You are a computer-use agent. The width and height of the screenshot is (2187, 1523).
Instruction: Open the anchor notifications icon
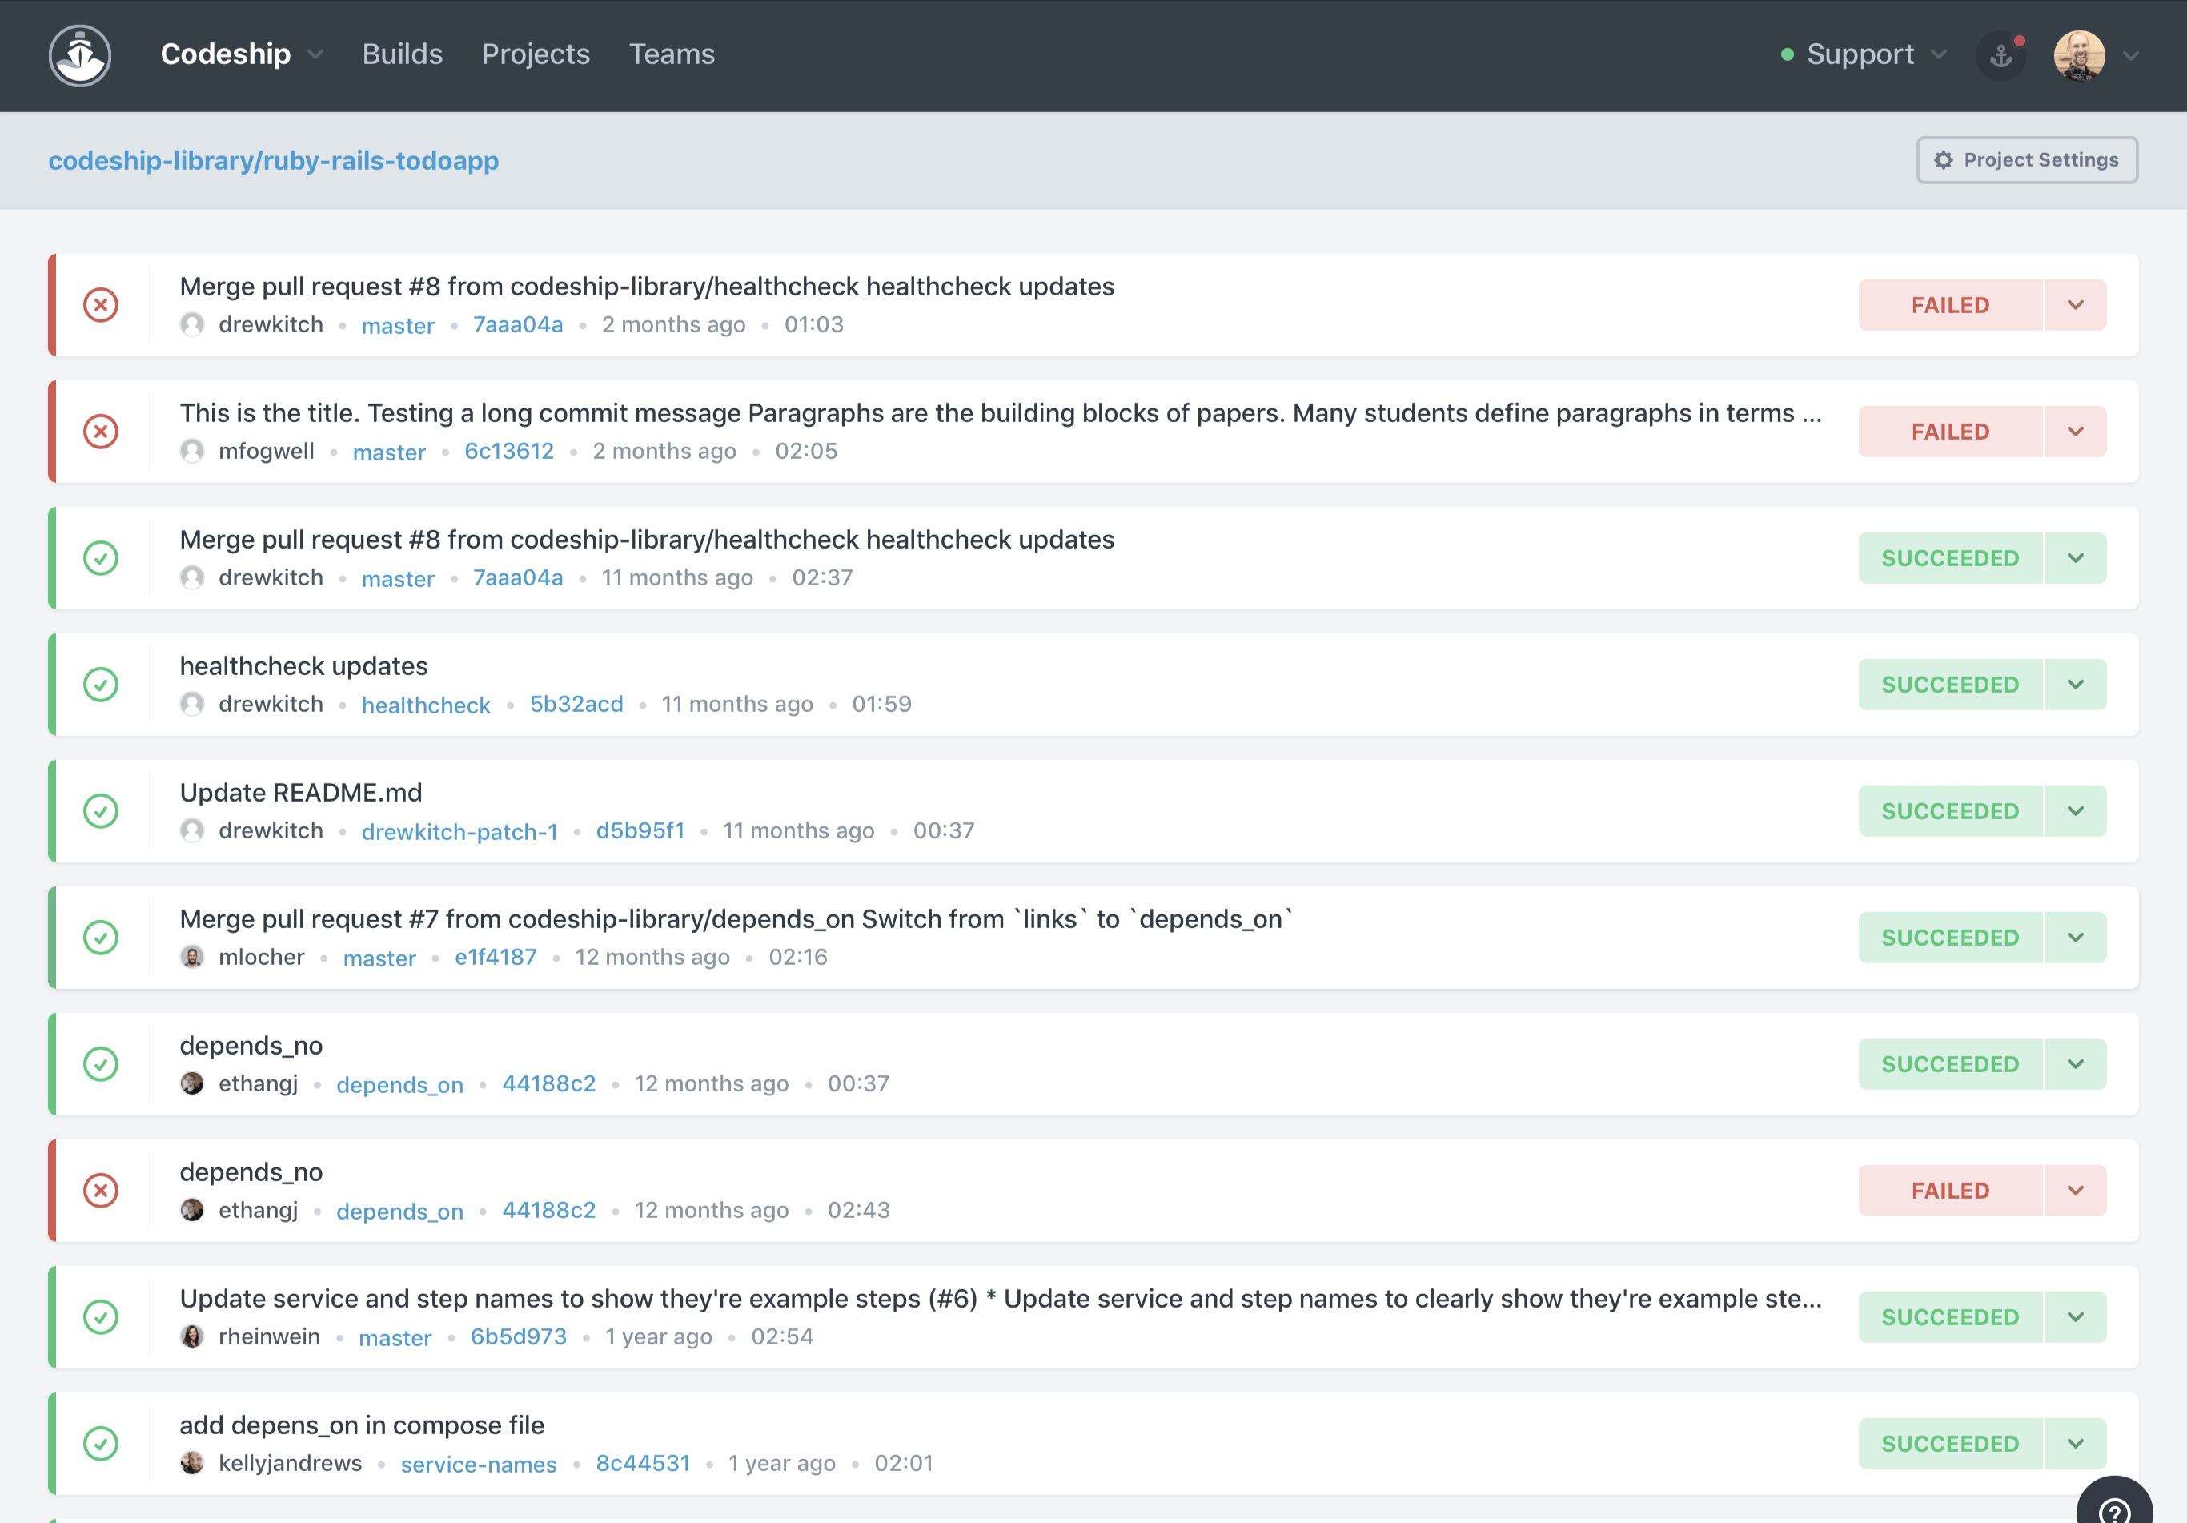point(2000,55)
